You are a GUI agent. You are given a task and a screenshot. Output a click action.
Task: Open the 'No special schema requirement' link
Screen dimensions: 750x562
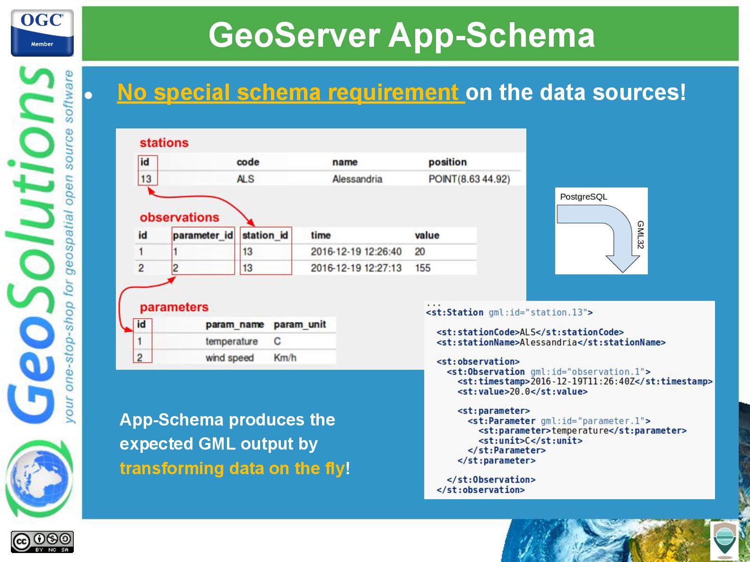pyautogui.click(x=291, y=92)
